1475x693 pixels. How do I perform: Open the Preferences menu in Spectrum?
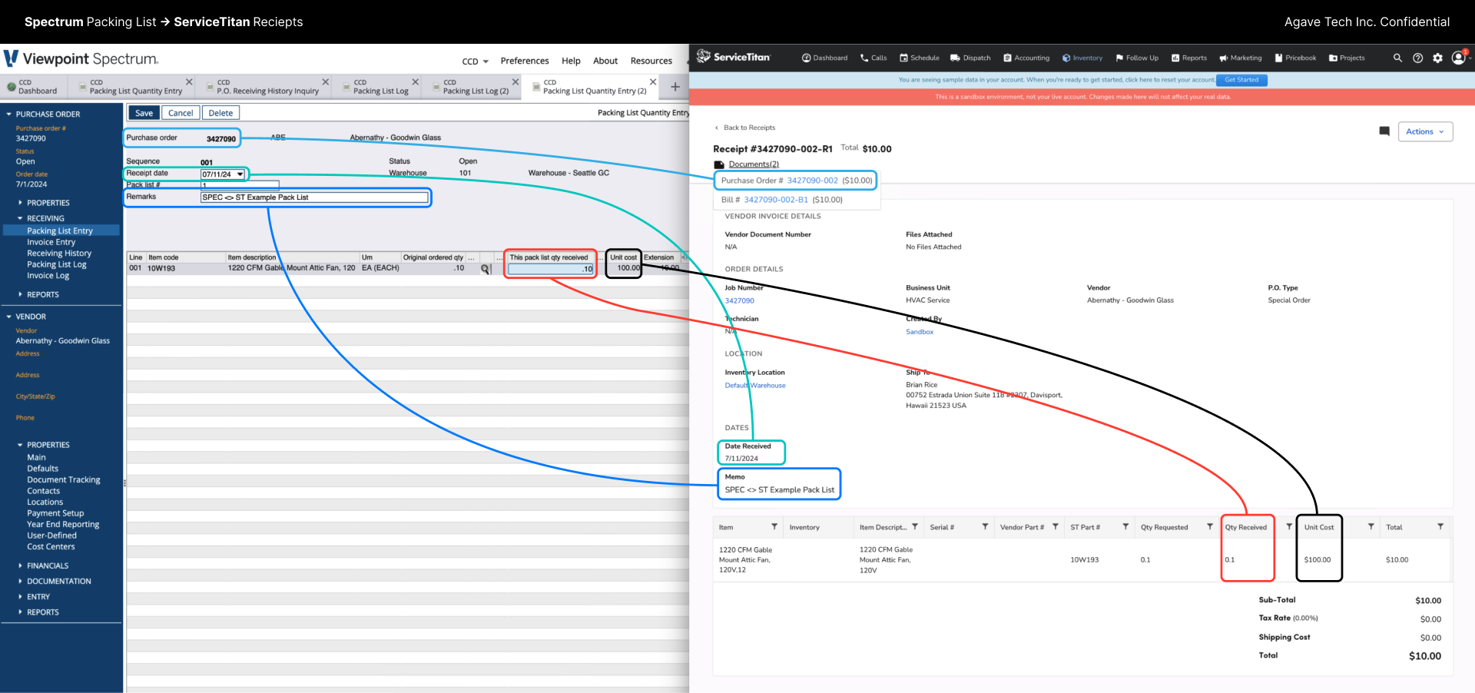[525, 61]
